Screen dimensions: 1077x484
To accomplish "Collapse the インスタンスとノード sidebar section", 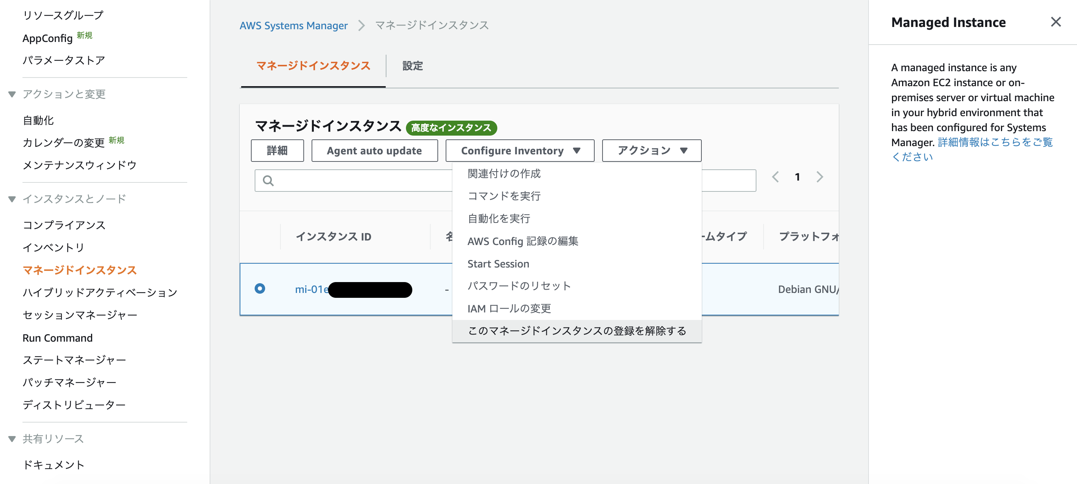I will pos(12,199).
